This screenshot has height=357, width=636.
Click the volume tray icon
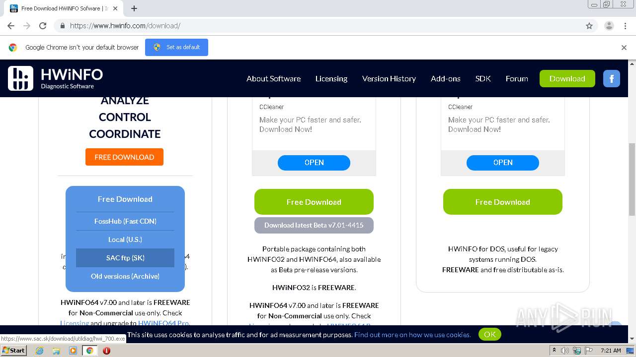pyautogui.click(x=565, y=351)
